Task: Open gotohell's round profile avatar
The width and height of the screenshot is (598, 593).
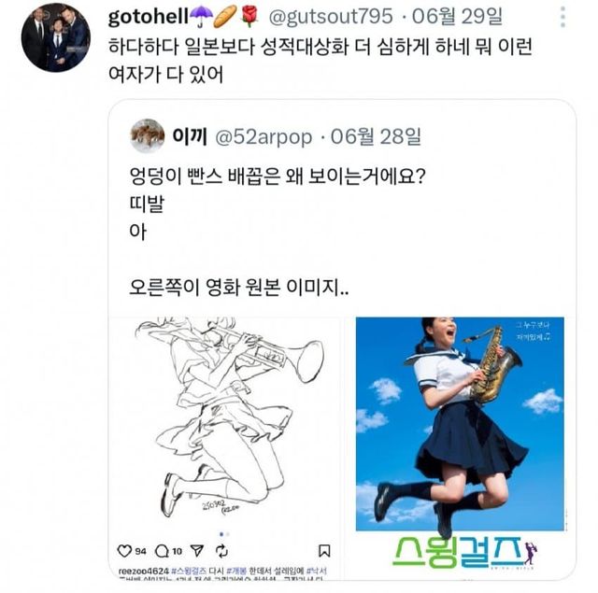Action: point(56,37)
